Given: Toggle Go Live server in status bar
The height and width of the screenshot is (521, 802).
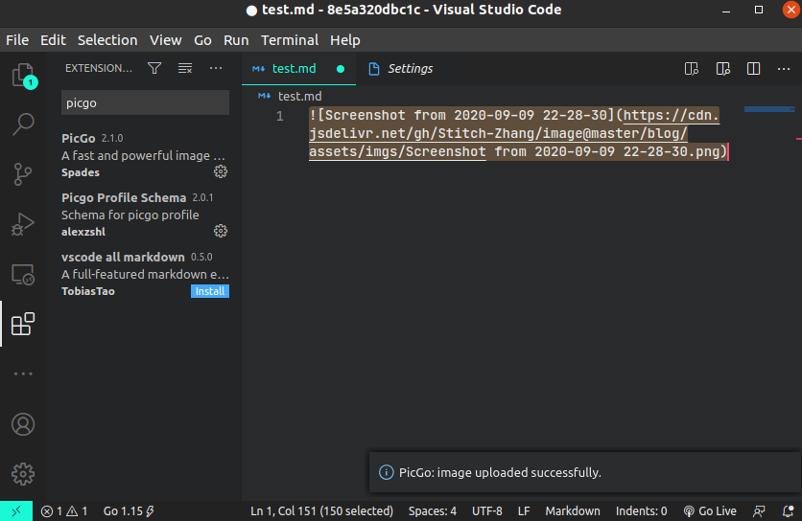Looking at the screenshot, I should coord(710,511).
